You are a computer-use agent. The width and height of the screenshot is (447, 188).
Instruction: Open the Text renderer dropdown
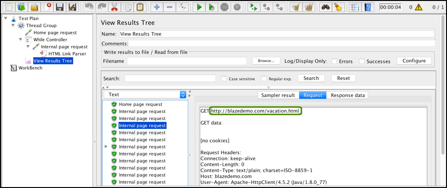(145, 95)
